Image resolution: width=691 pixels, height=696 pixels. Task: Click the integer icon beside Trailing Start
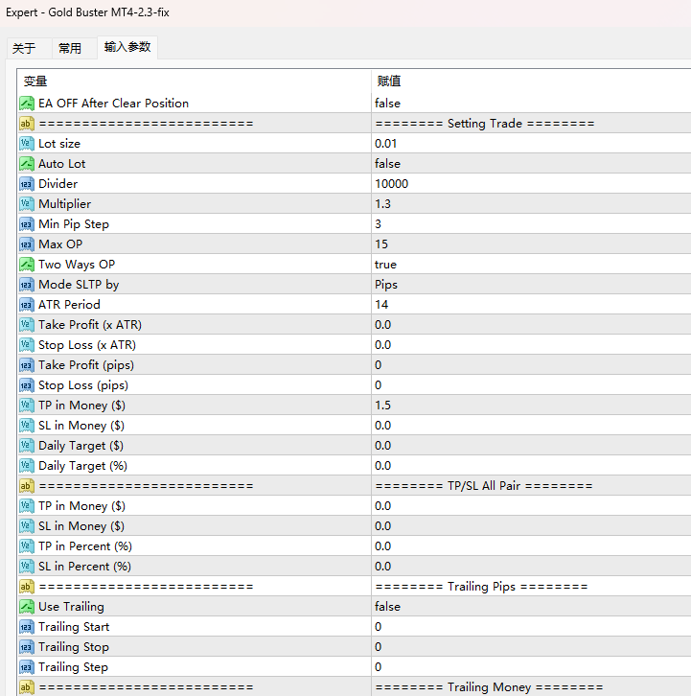coord(27,627)
